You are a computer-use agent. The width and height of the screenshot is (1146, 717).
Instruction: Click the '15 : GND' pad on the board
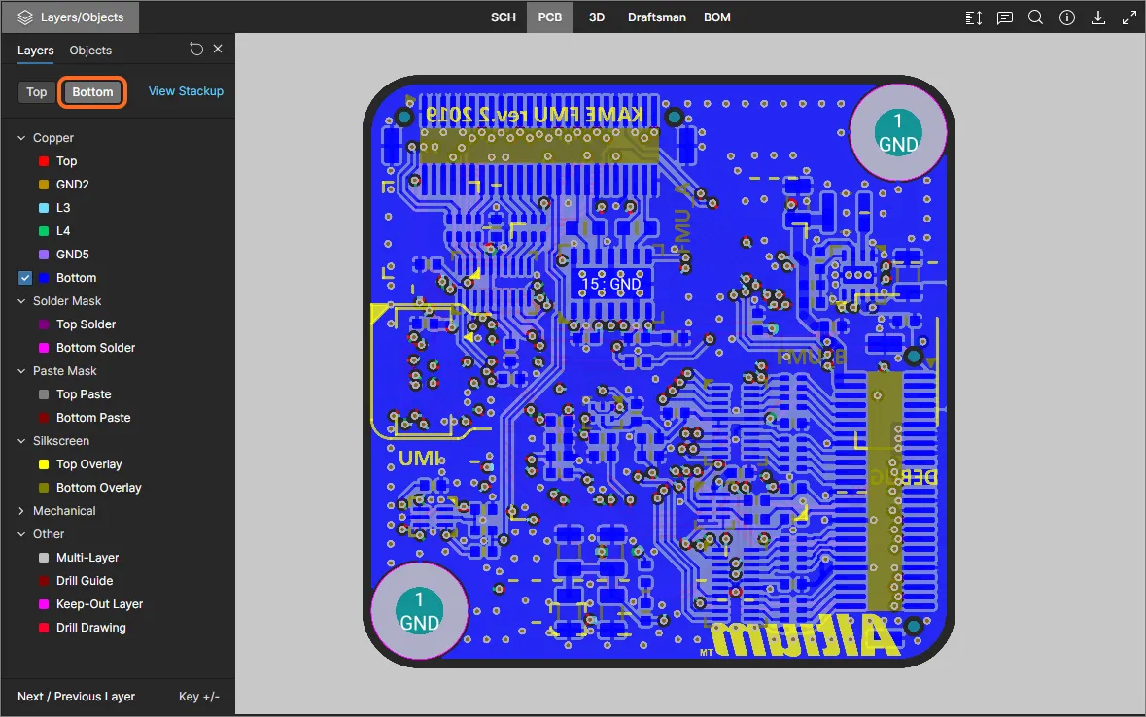click(x=611, y=284)
